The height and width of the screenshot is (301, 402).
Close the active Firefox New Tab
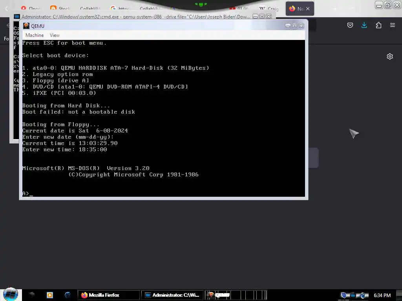tap(308, 9)
